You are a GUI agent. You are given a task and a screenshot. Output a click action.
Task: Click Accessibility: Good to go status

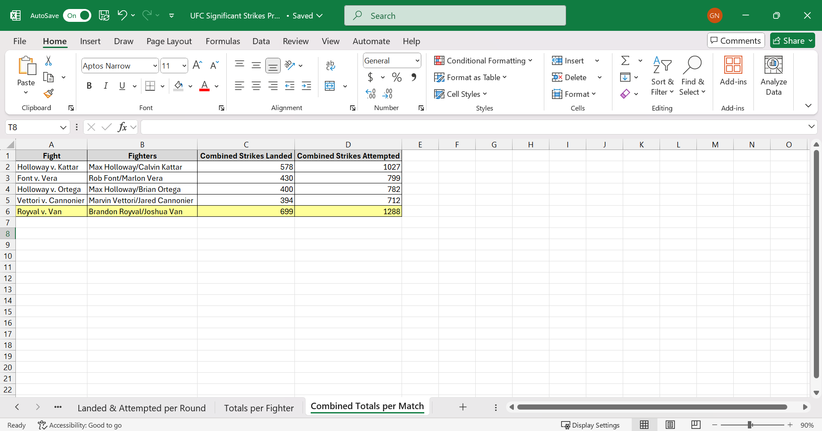pos(80,425)
